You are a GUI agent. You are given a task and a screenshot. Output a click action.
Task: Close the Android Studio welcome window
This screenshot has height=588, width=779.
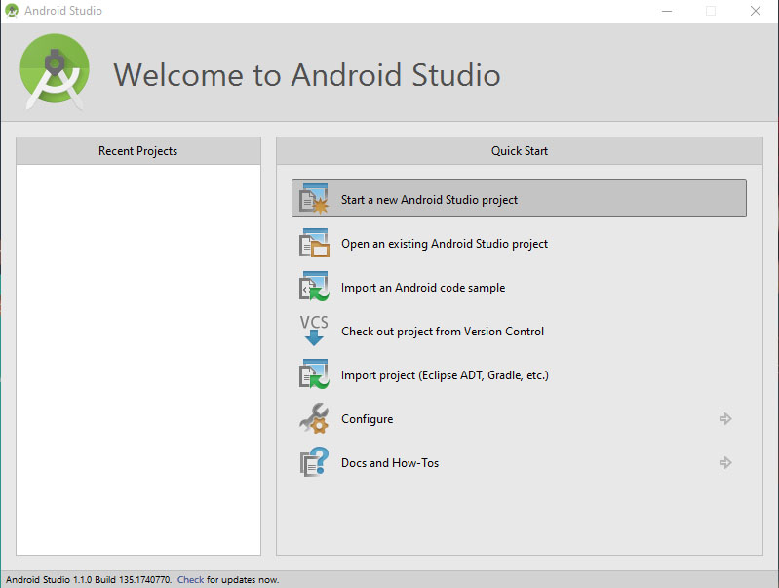pyautogui.click(x=756, y=11)
